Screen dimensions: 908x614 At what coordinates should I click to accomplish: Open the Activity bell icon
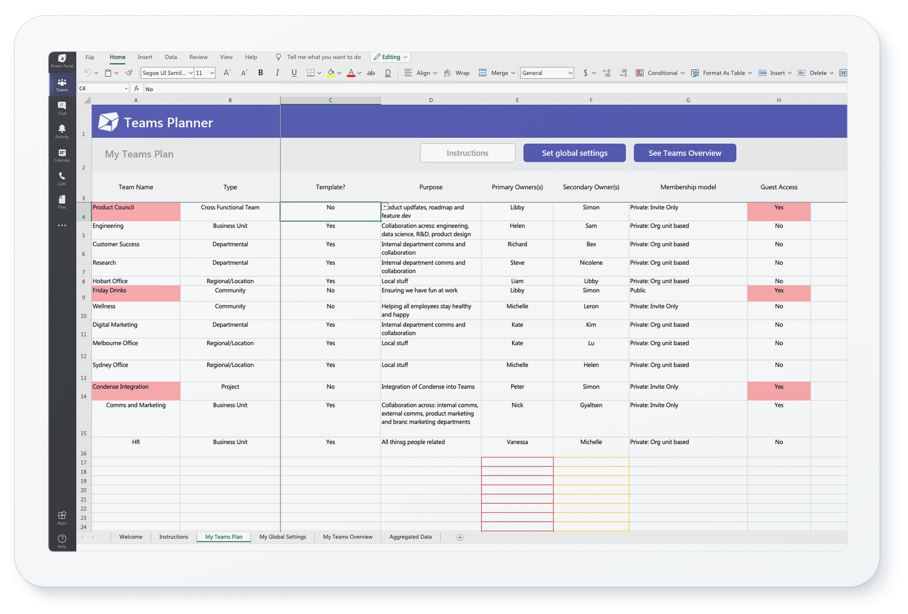[x=62, y=132]
